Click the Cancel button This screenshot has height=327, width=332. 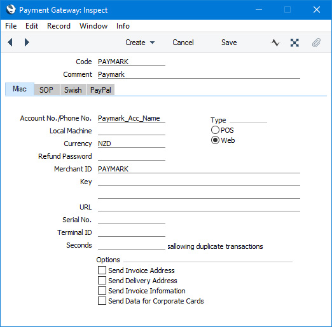(183, 43)
